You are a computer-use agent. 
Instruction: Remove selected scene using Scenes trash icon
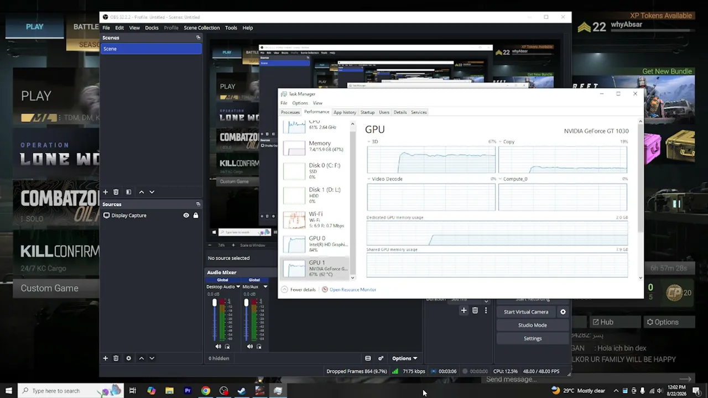[116, 192]
